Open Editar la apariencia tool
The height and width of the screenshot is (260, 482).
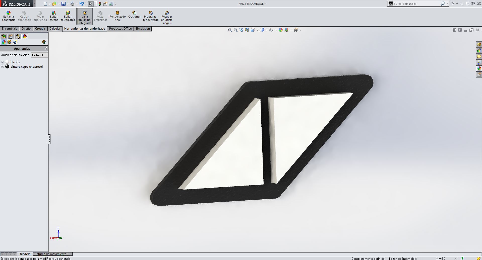coord(9,16)
